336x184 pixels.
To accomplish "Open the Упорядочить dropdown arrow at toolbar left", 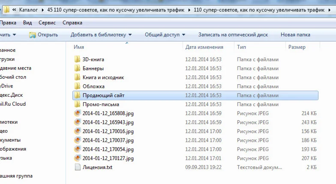I will click(x=15, y=35).
